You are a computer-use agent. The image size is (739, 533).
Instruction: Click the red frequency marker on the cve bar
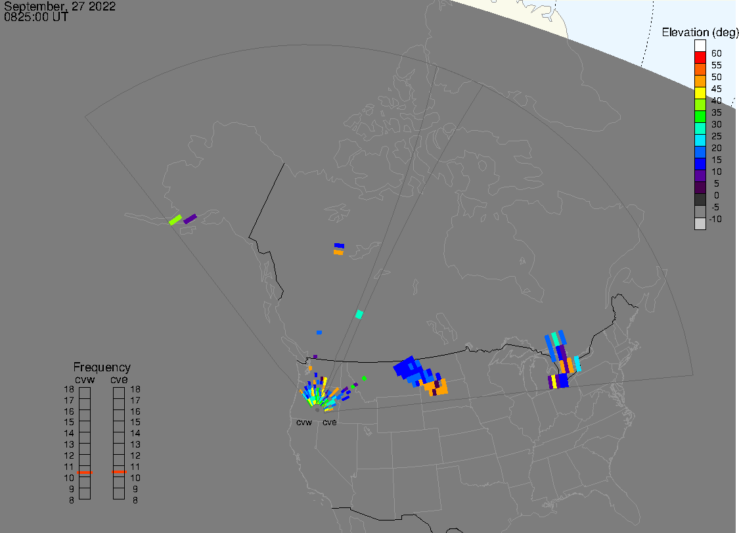coord(119,472)
